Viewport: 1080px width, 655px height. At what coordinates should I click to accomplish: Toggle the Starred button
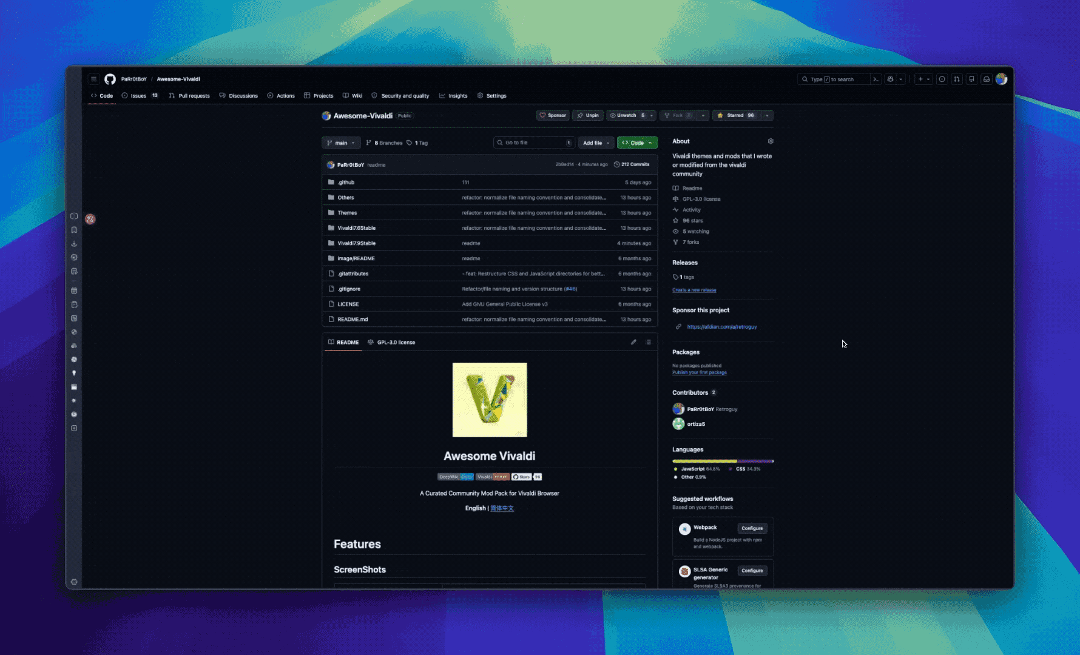point(735,115)
